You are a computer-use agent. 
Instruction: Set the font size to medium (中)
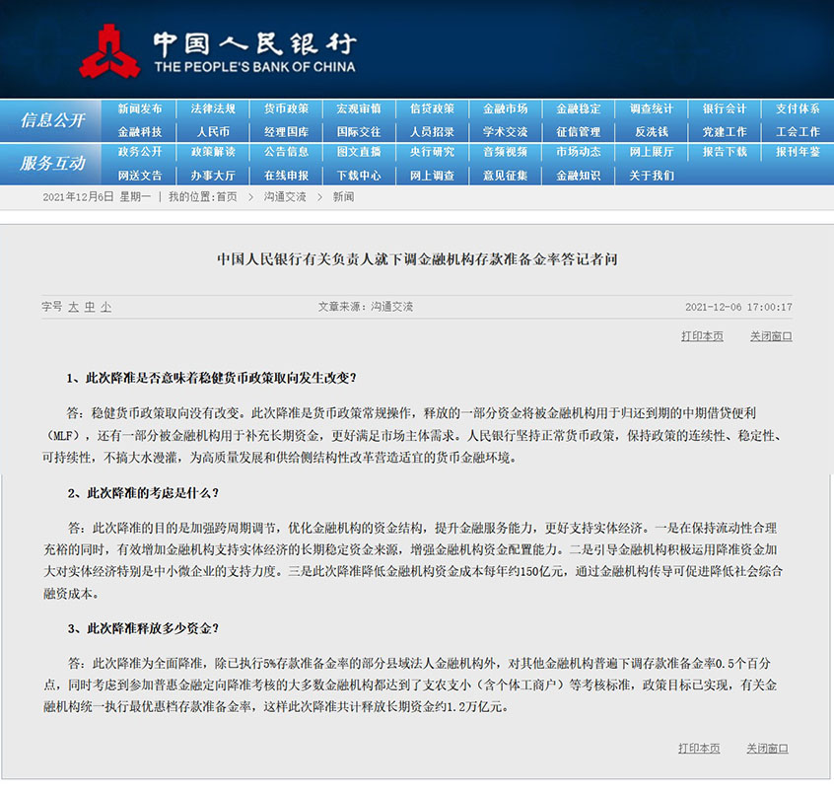[x=89, y=307]
